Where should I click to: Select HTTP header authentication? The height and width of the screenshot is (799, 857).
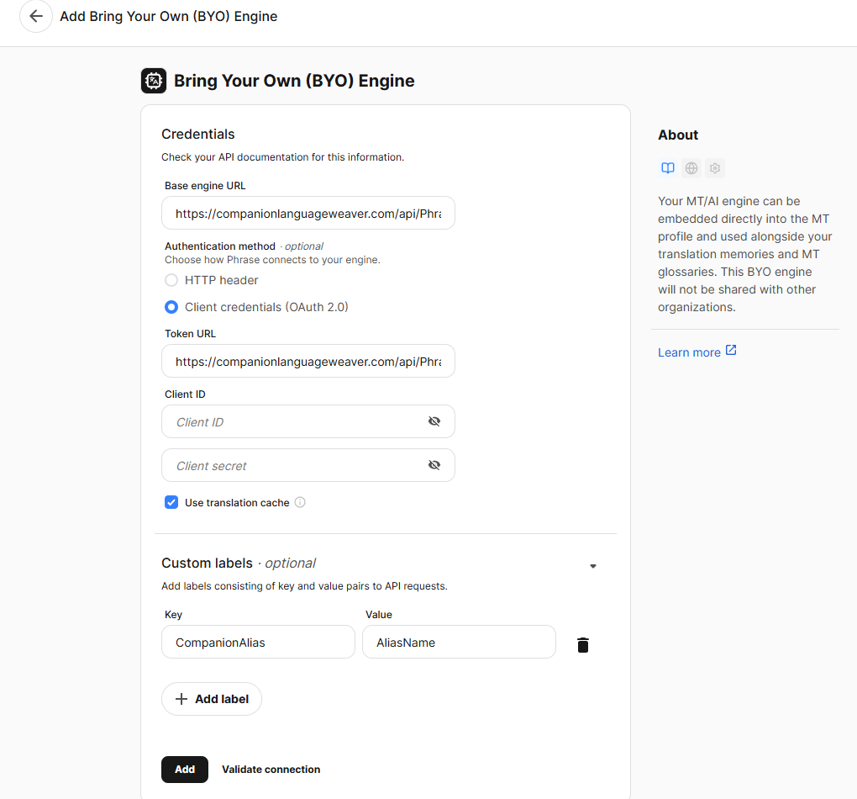coord(171,280)
